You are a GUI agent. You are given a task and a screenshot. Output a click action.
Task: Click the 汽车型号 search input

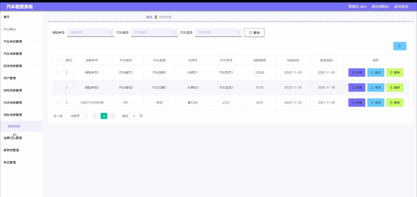tap(219, 32)
